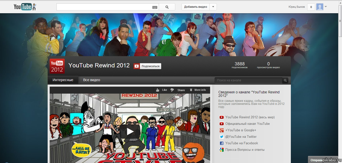The height and width of the screenshot is (163, 342).
Task: Click the Сведения о канале heading
Action: pos(249,94)
